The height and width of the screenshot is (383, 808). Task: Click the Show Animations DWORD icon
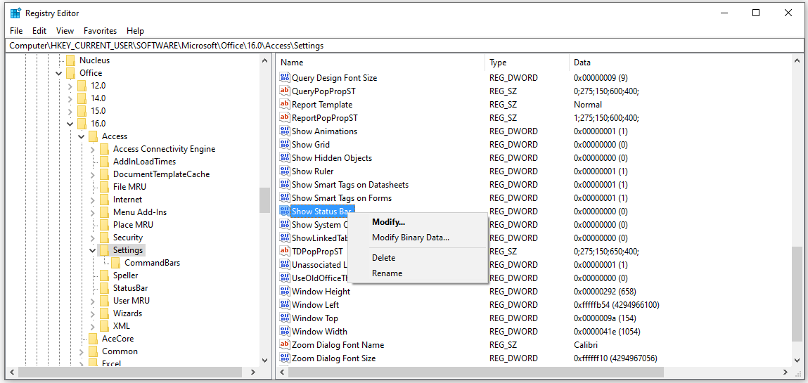pos(285,131)
